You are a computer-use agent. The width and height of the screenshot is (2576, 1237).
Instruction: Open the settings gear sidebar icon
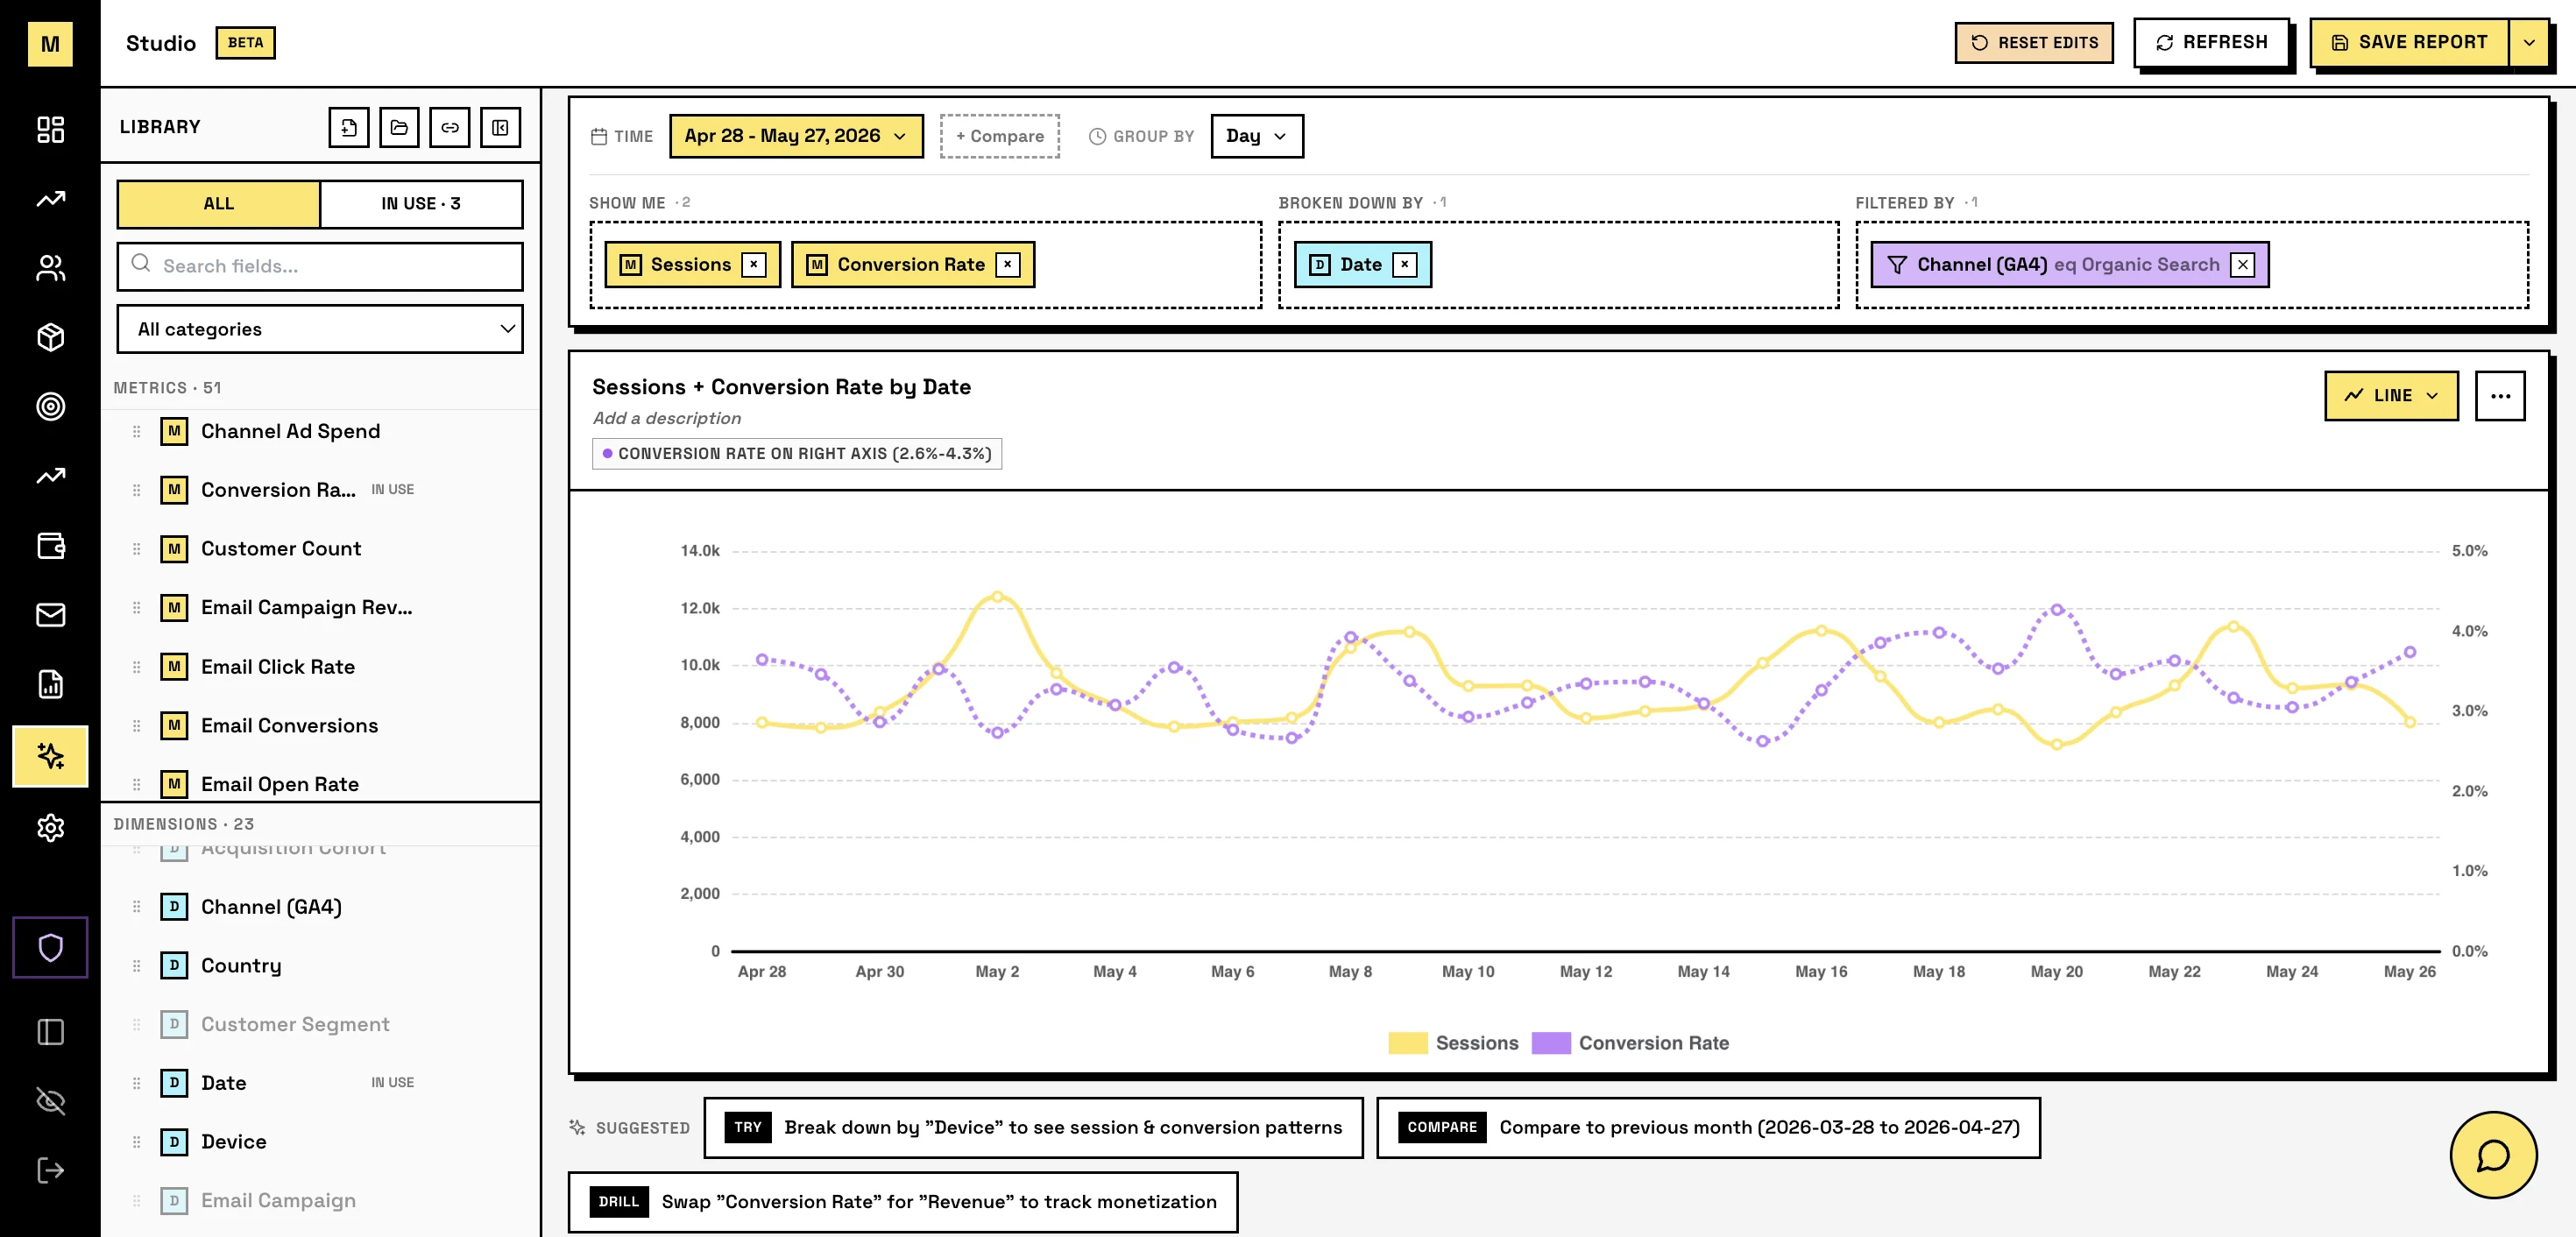click(50, 828)
